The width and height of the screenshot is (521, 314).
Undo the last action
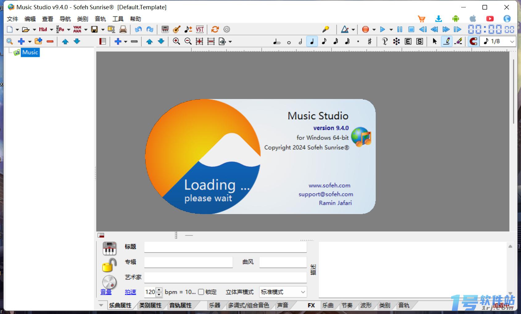[x=138, y=29]
